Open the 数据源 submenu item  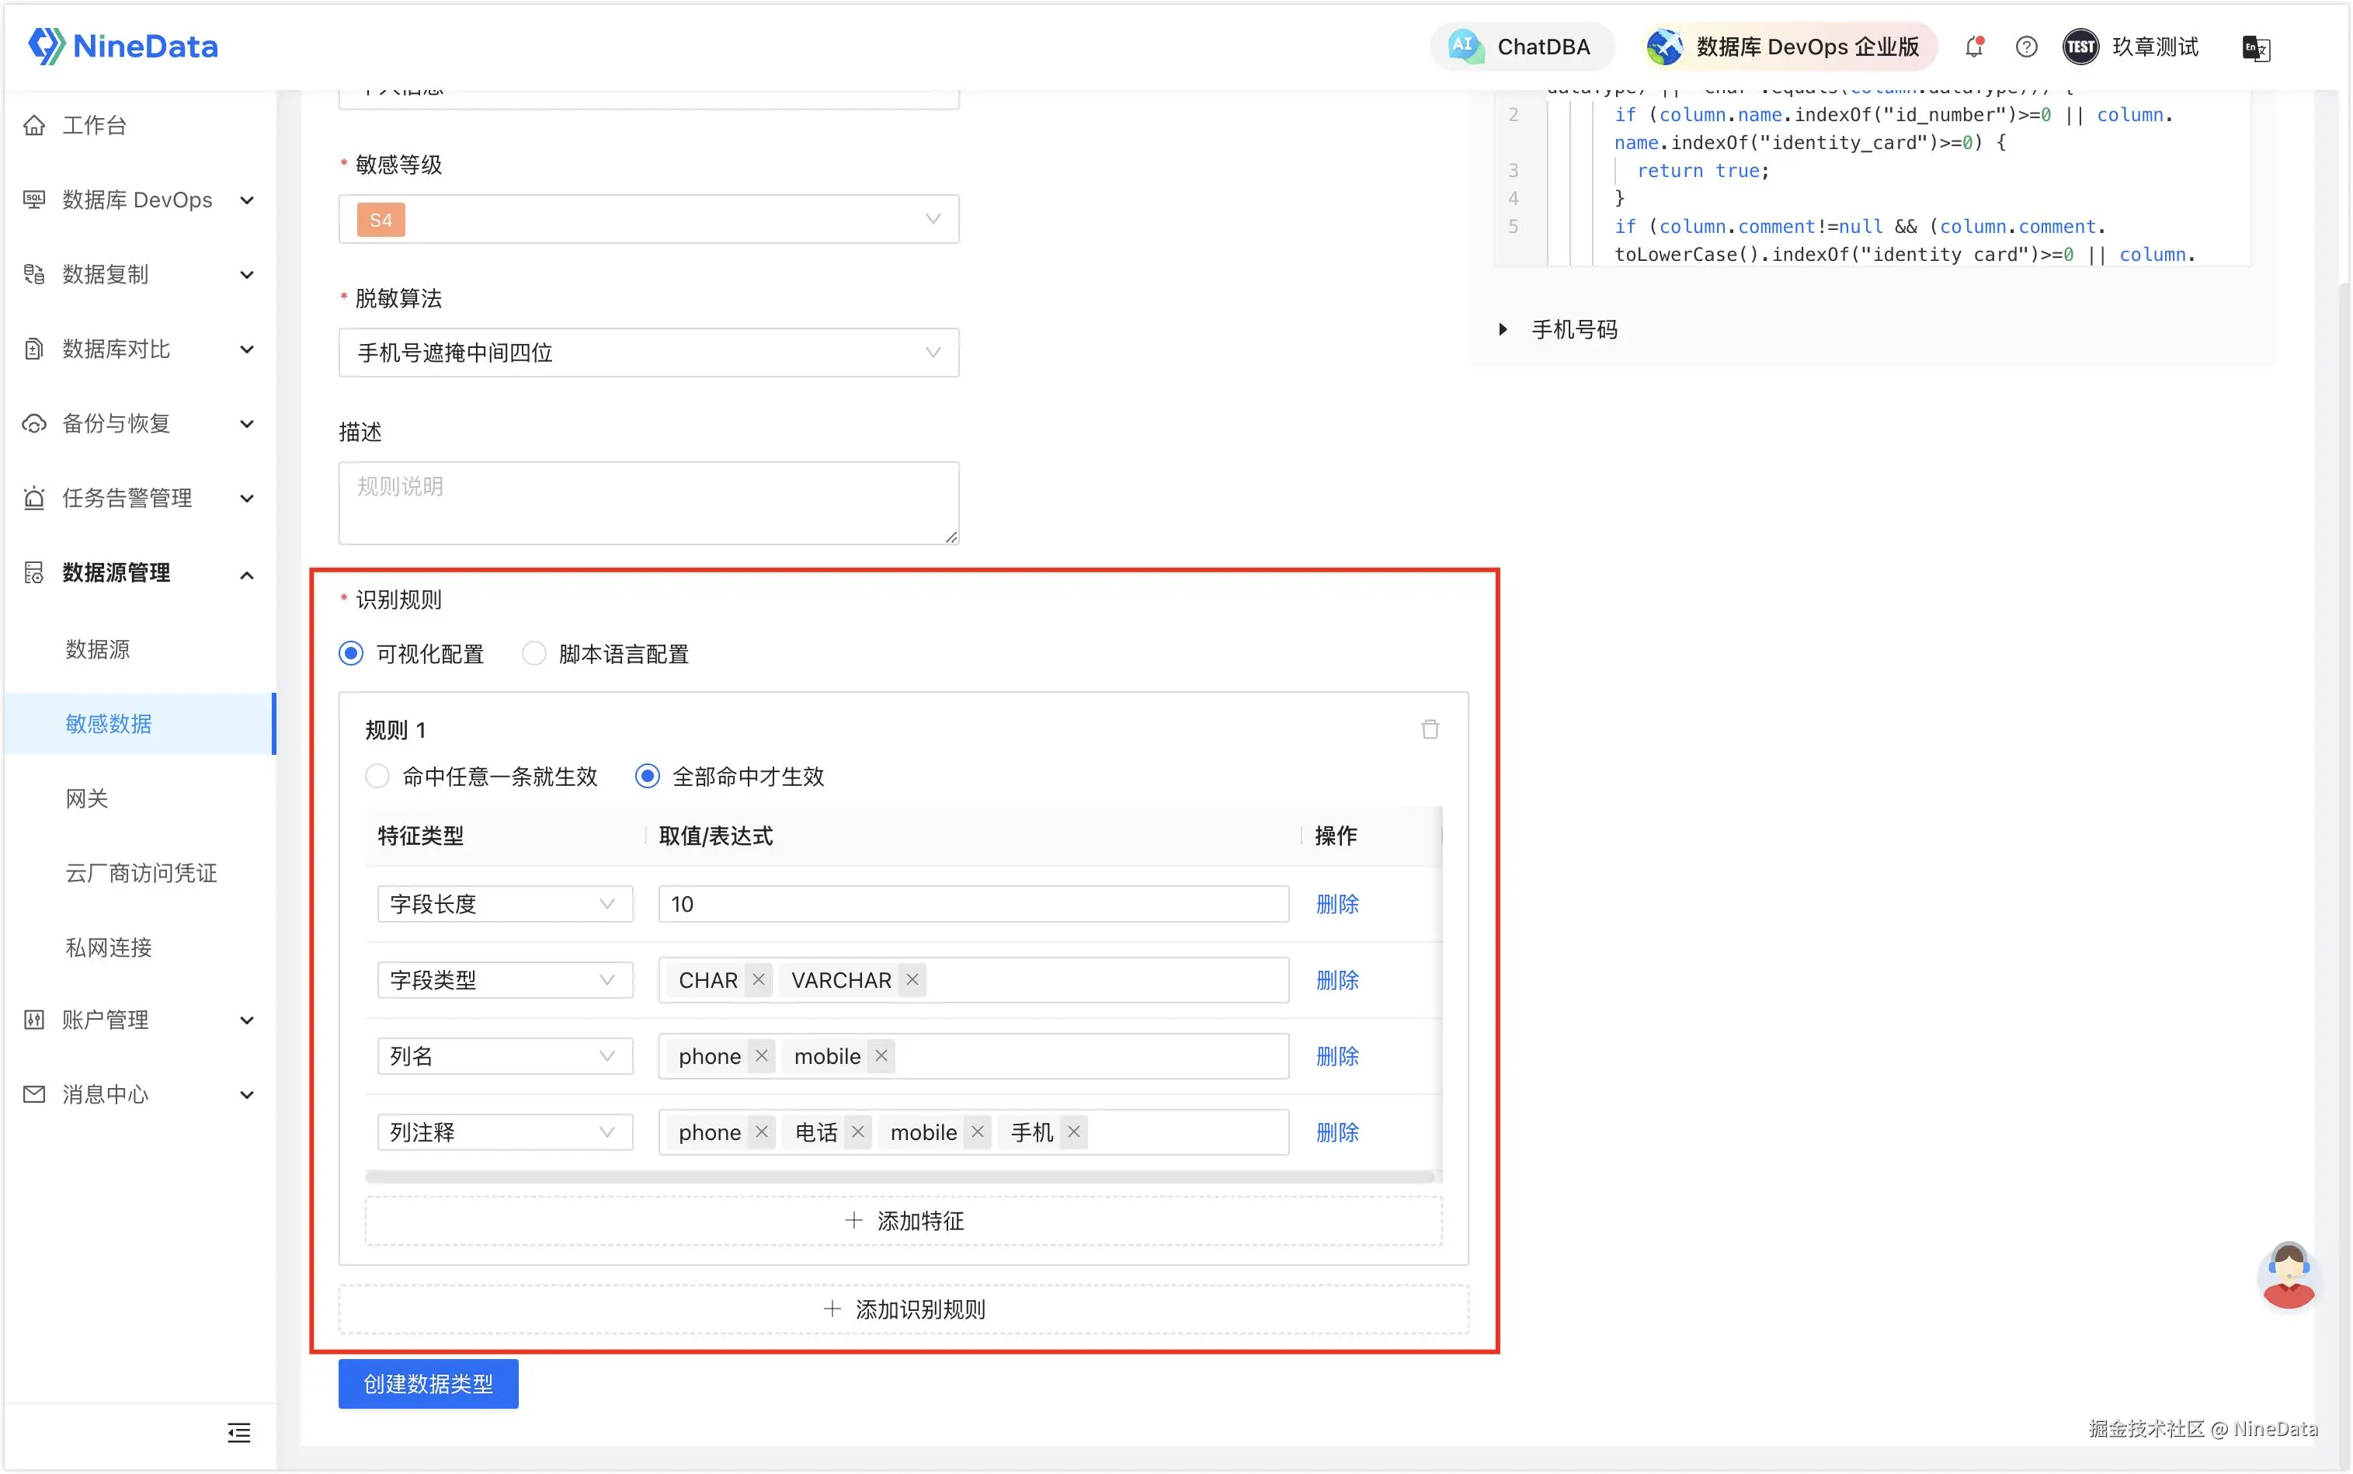pos(98,649)
